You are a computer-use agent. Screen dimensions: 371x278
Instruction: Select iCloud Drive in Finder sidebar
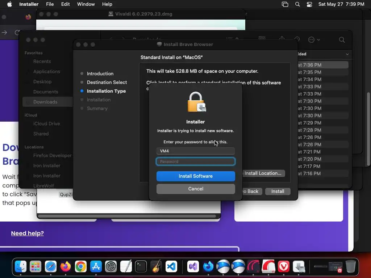[x=46, y=124]
